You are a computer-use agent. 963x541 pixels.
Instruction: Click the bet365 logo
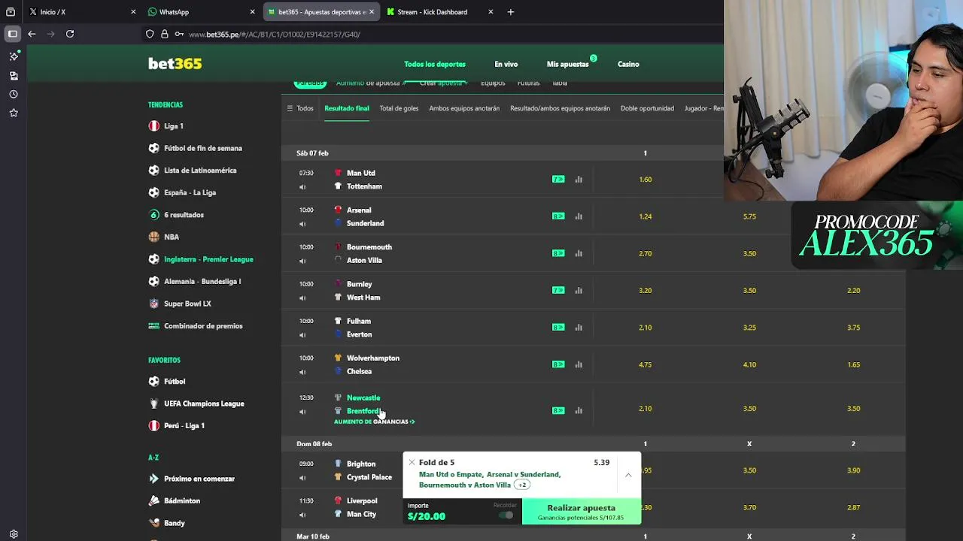(175, 64)
